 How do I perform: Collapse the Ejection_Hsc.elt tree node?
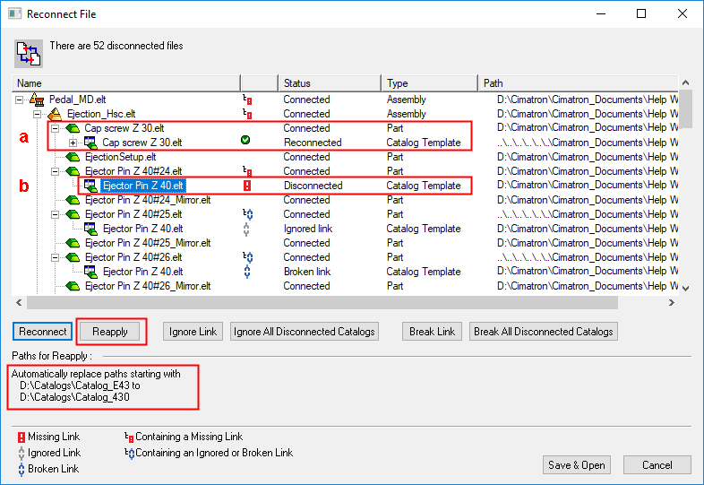point(38,114)
